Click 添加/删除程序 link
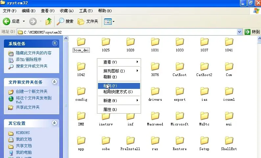 [x=29, y=60]
